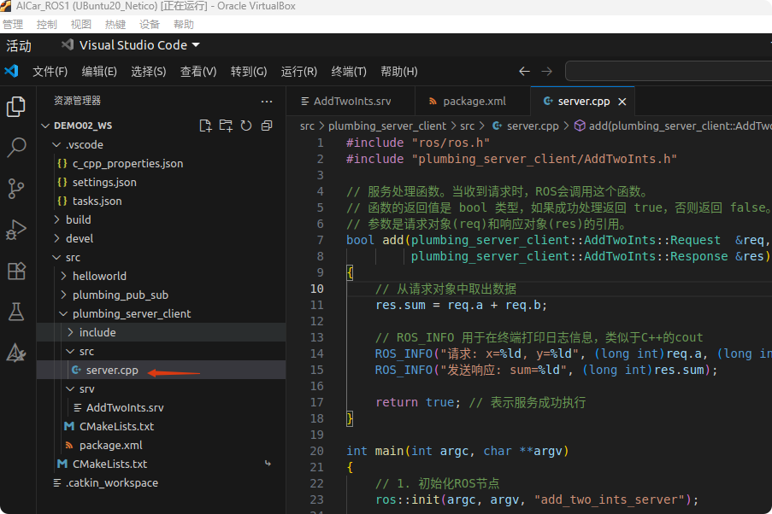Open the 终端(T) menu
This screenshot has height=514, width=772.
click(349, 72)
